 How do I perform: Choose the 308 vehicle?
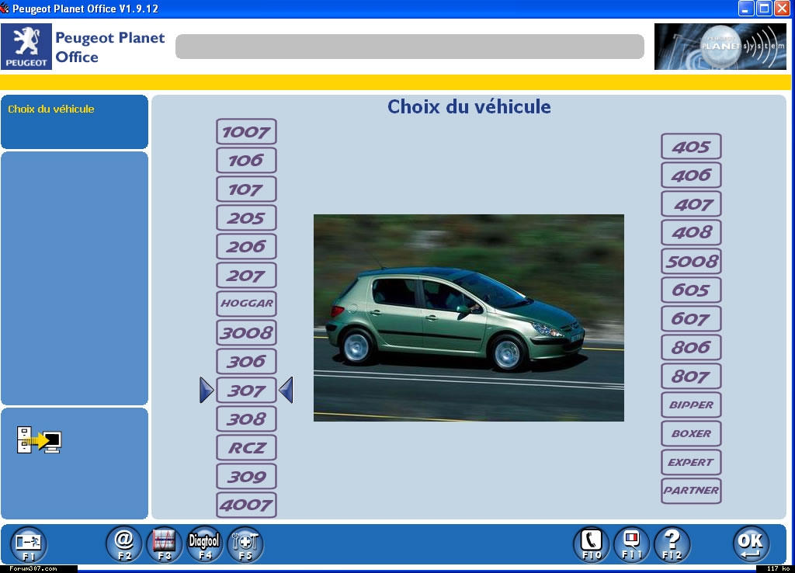pyautogui.click(x=246, y=418)
